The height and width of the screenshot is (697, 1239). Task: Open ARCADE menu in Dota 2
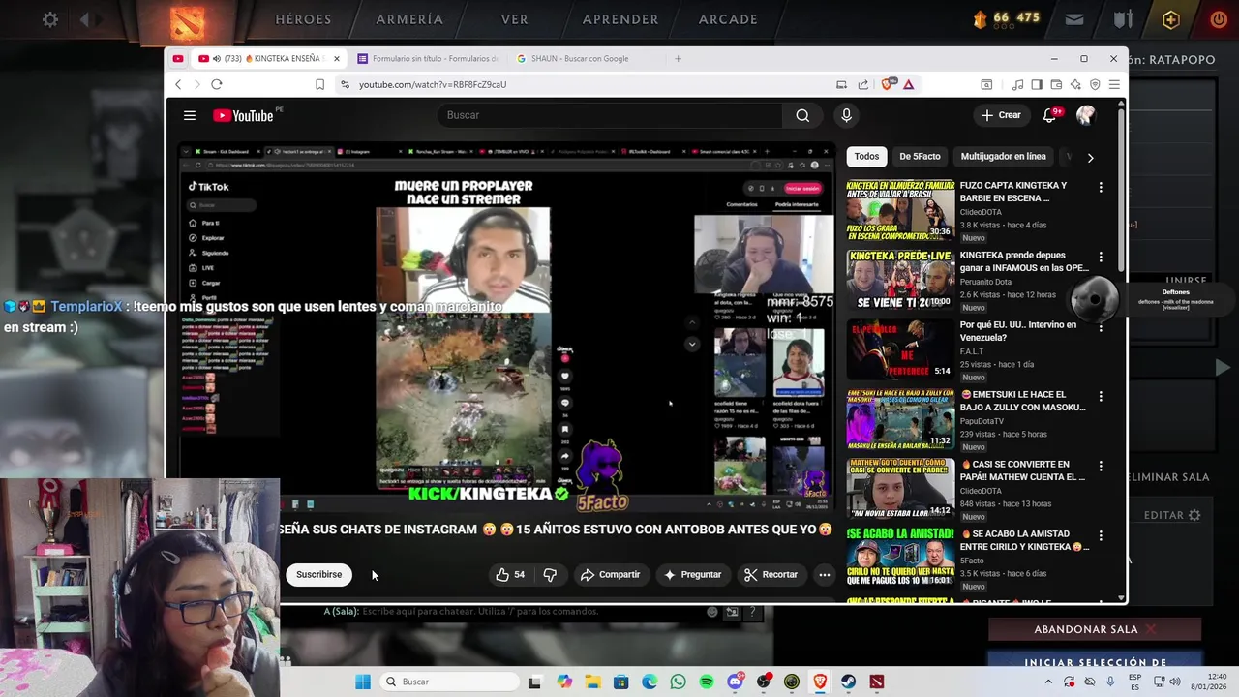click(728, 18)
